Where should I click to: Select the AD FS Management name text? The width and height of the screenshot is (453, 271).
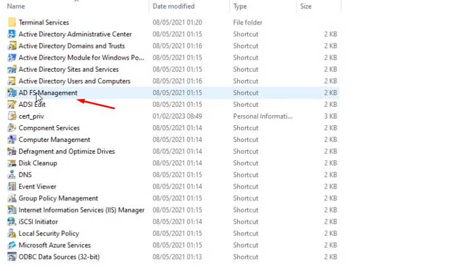tap(48, 93)
